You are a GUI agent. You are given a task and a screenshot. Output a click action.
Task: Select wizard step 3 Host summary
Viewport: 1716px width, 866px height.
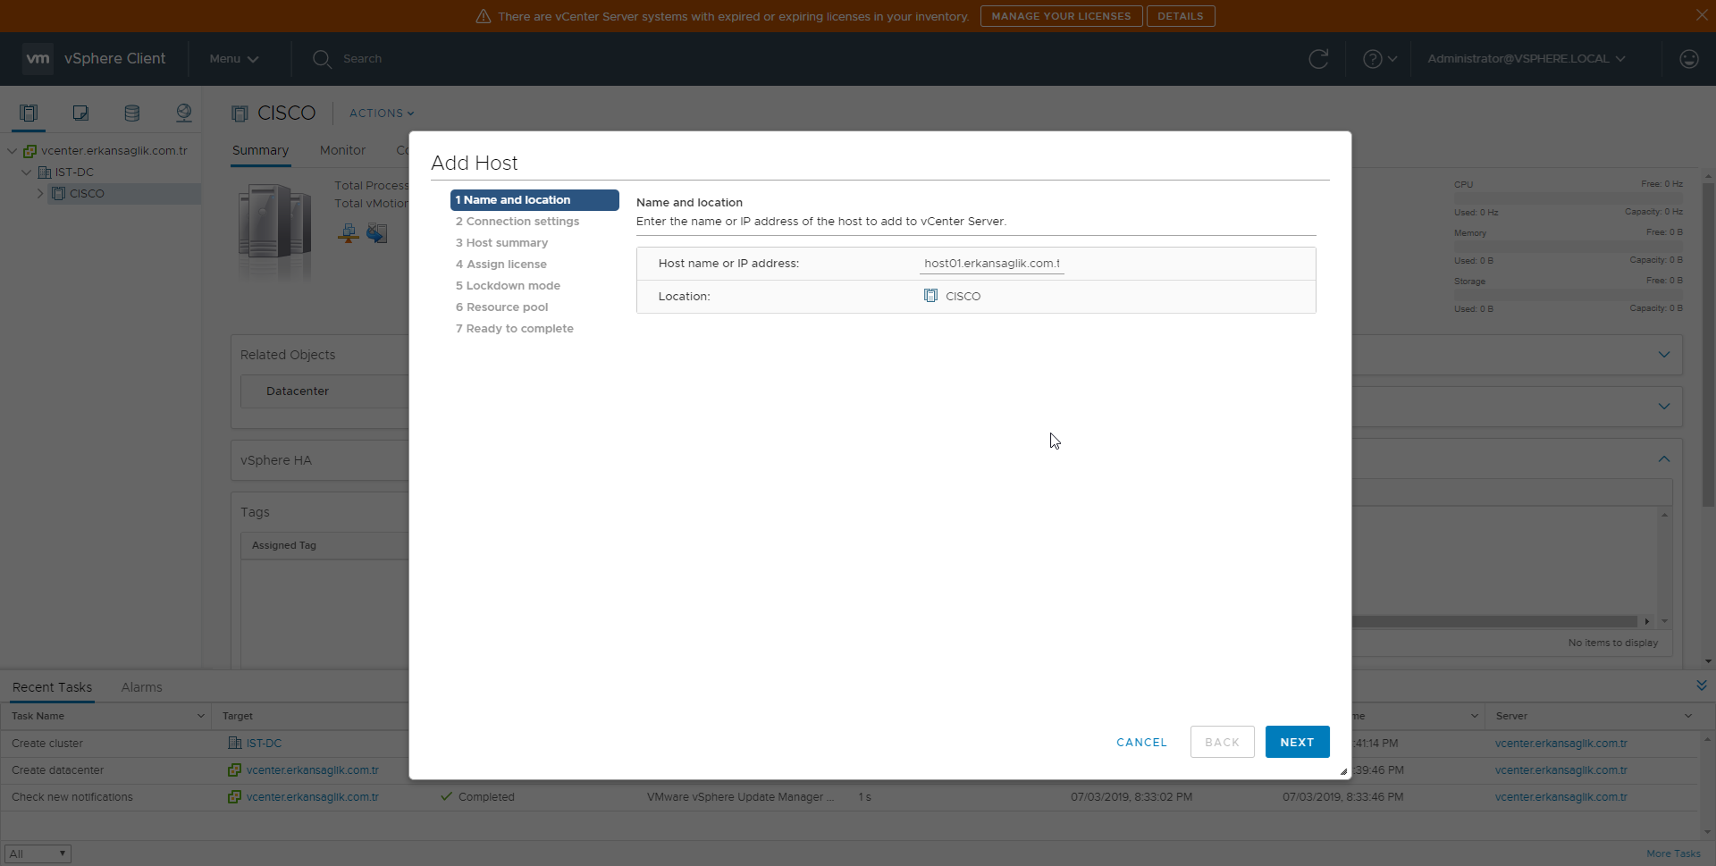click(x=501, y=243)
